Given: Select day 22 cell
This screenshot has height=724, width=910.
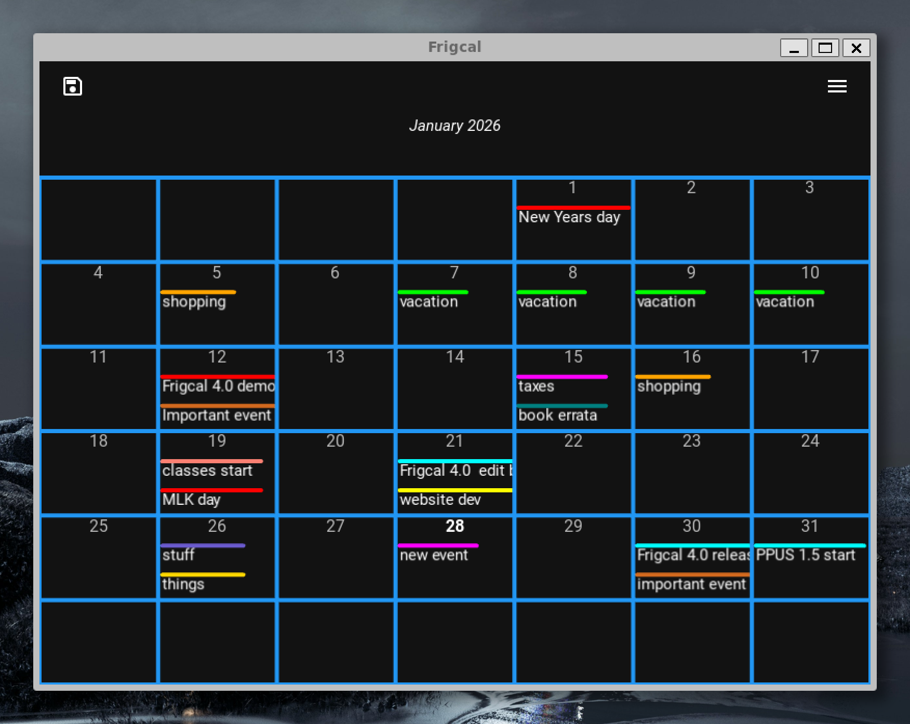Looking at the screenshot, I should [x=573, y=473].
